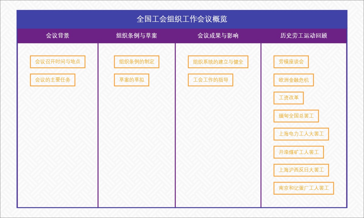Click the 组织系统的建立与健全 node
Image resolution: width=364 pixels, height=218 pixels.
pyautogui.click(x=218, y=62)
